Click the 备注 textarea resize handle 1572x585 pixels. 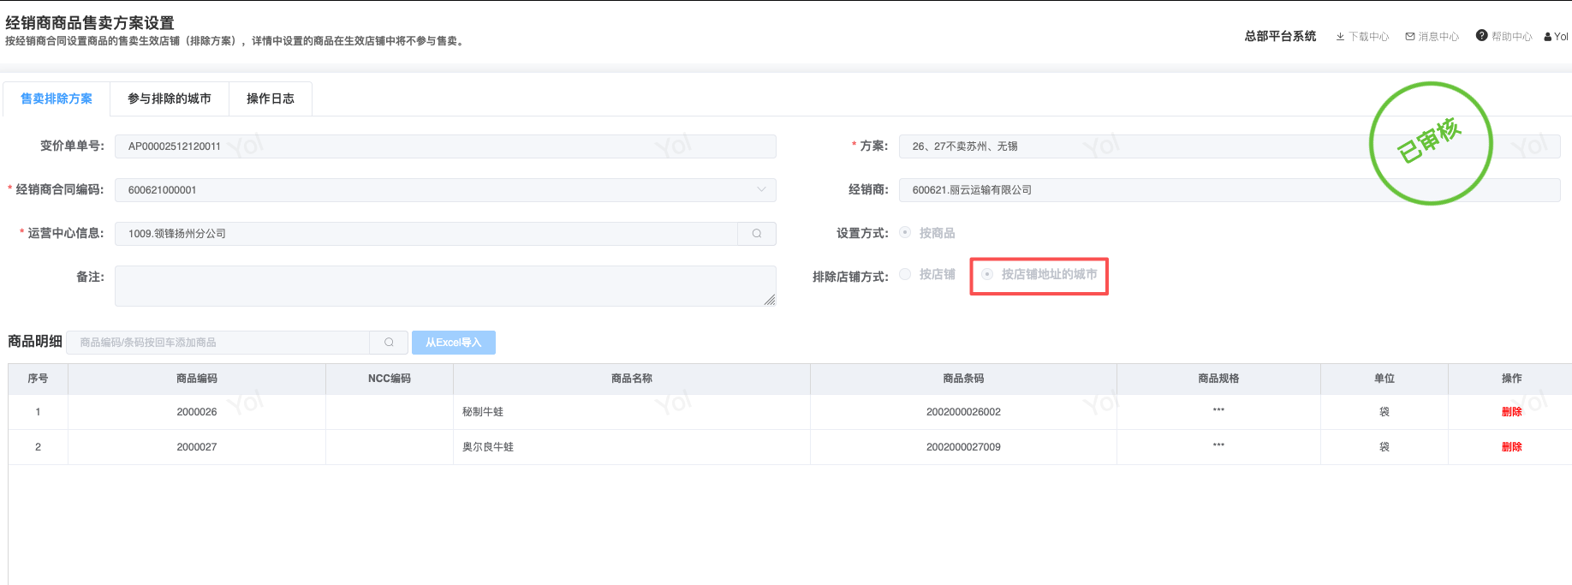(770, 300)
